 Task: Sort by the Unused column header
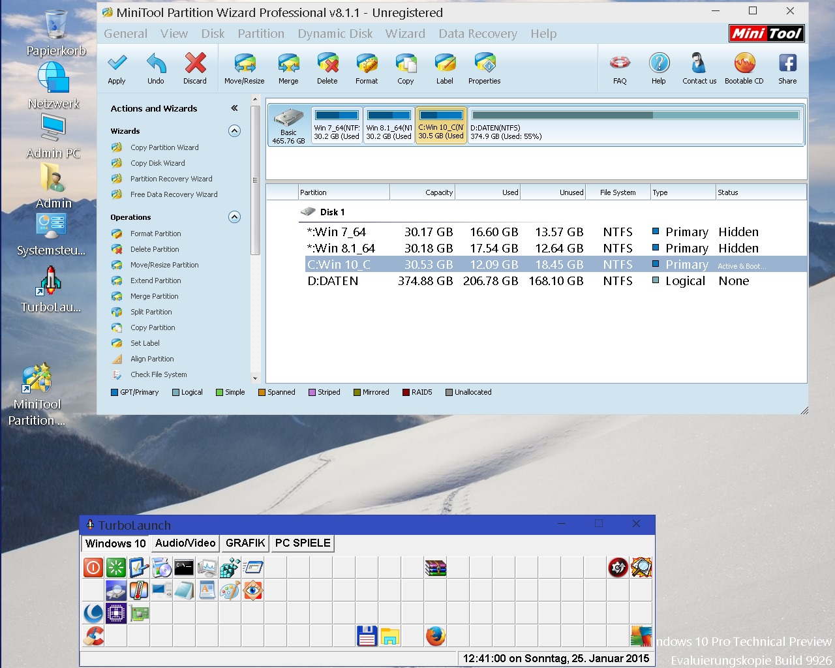(553, 192)
